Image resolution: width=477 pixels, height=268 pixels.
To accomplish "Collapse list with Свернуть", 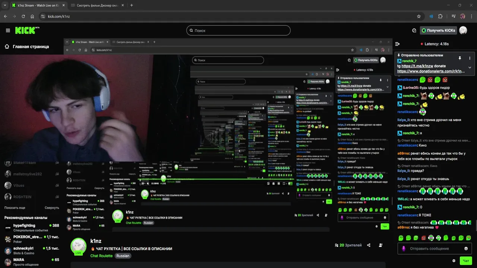I will (52, 208).
